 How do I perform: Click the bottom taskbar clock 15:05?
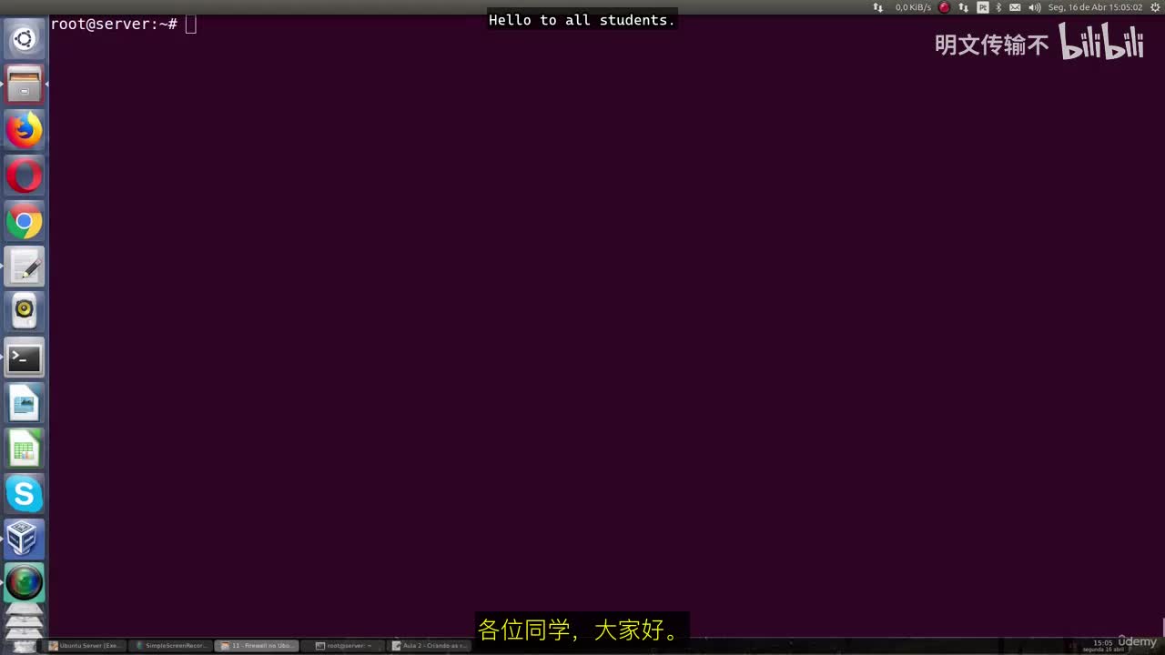coord(1103,643)
